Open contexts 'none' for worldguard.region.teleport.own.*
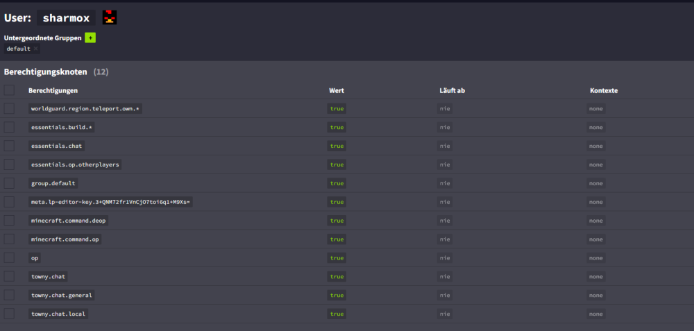694x331 pixels. [596, 109]
